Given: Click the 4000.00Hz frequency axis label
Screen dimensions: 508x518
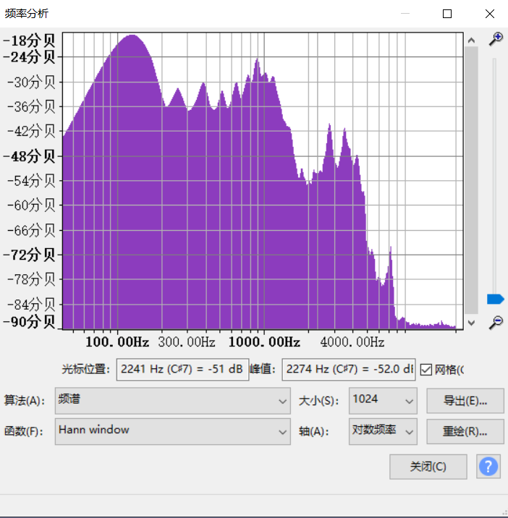Looking at the screenshot, I should click(x=352, y=342).
